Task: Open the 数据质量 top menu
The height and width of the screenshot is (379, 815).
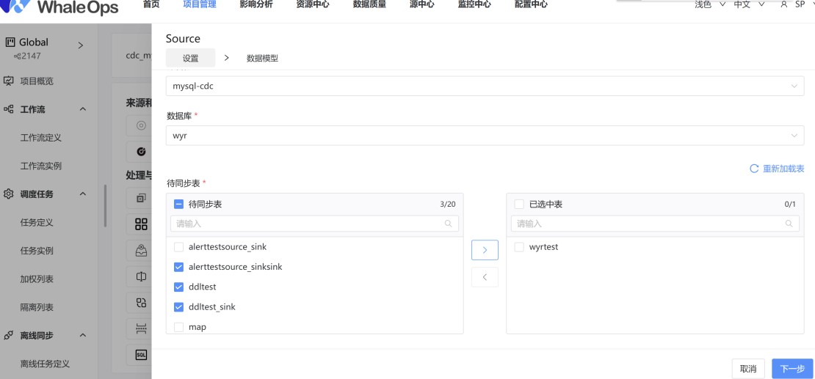Action: point(369,4)
